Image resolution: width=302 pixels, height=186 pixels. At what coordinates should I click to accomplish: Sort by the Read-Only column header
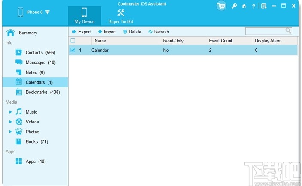click(183, 41)
